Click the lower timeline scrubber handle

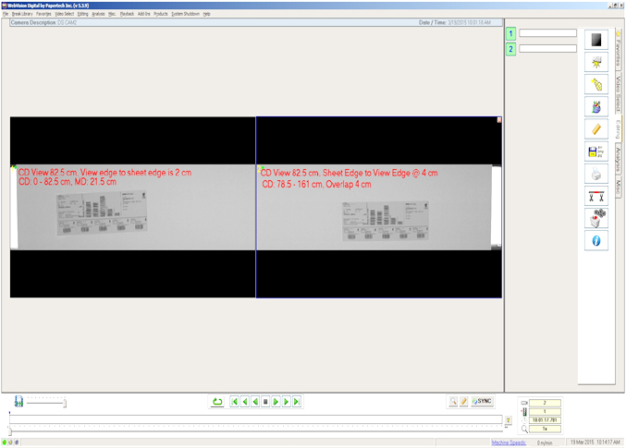10,430
